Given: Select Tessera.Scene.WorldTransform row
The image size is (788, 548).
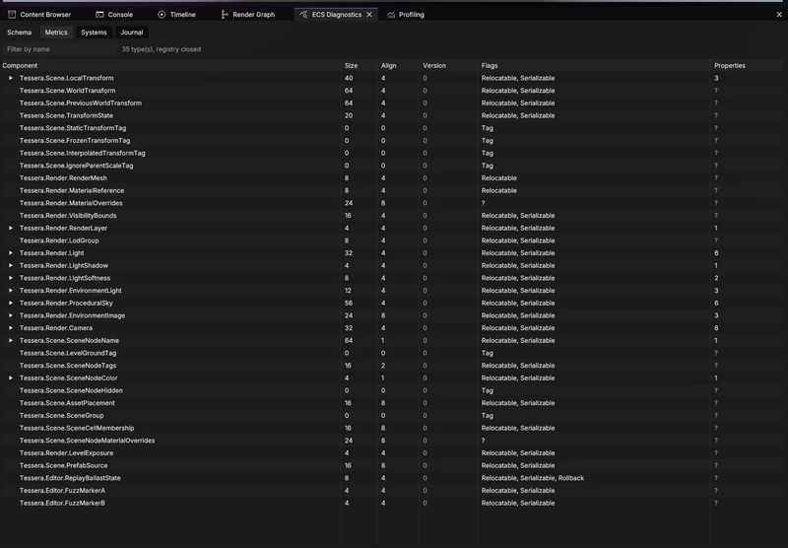Looking at the screenshot, I should click(x=394, y=91).
